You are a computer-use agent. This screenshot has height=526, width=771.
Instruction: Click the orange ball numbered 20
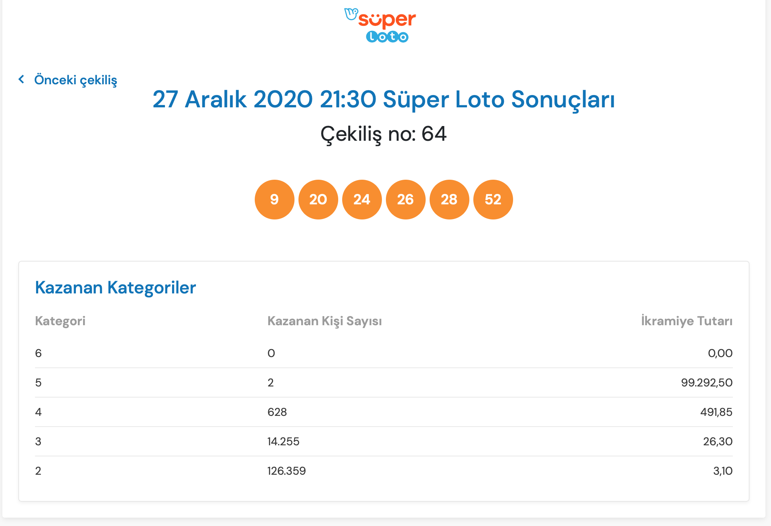click(x=318, y=200)
